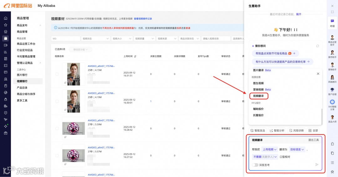Click the send arrow in 视频翻译 box
The image size is (338, 177).
tap(317, 164)
